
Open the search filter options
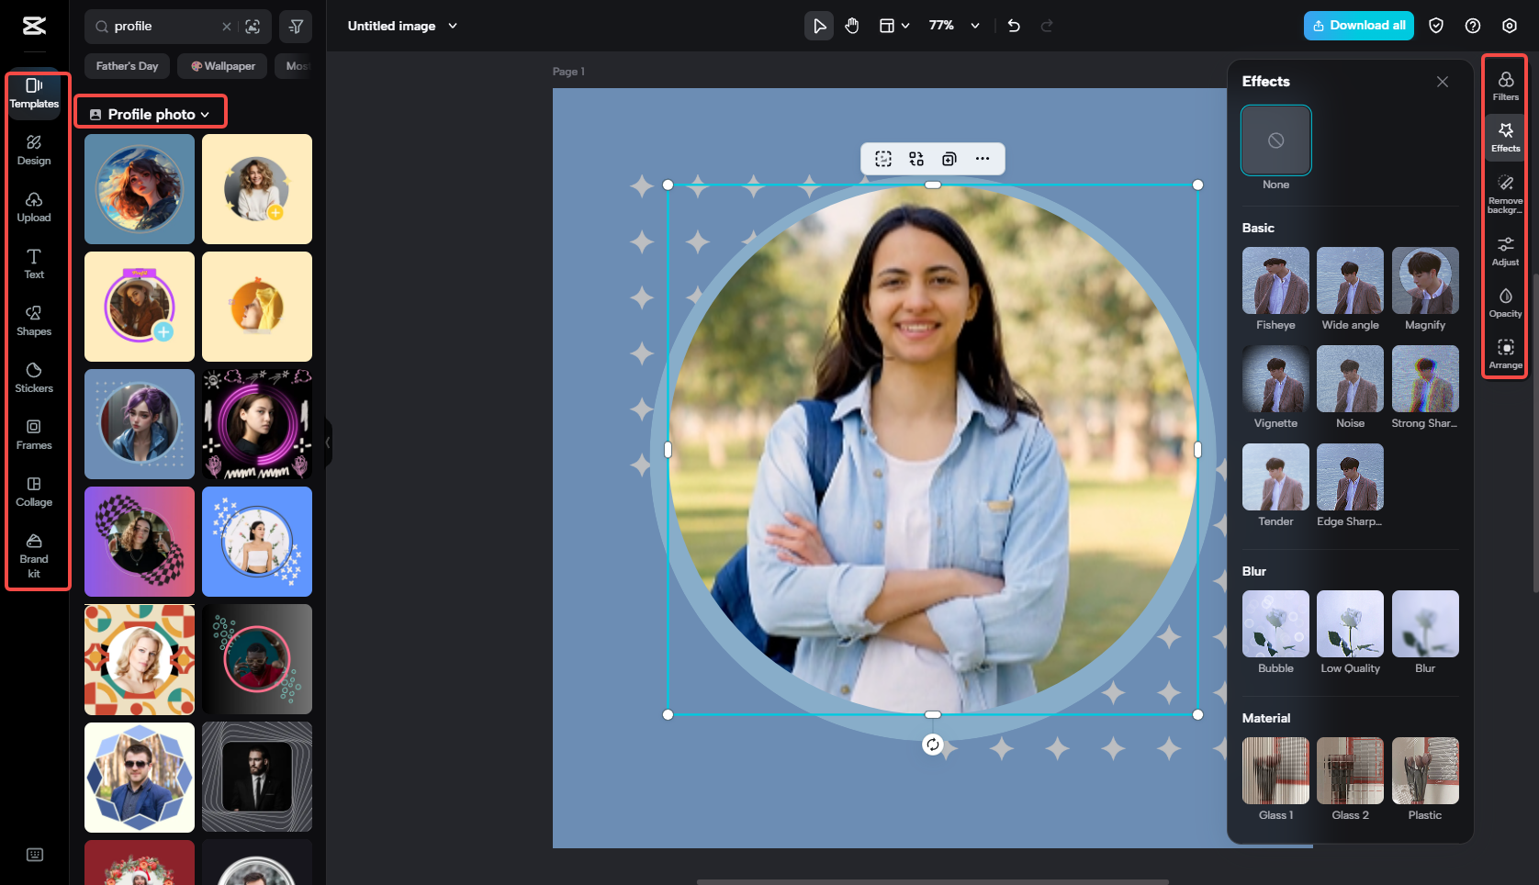coord(296,27)
